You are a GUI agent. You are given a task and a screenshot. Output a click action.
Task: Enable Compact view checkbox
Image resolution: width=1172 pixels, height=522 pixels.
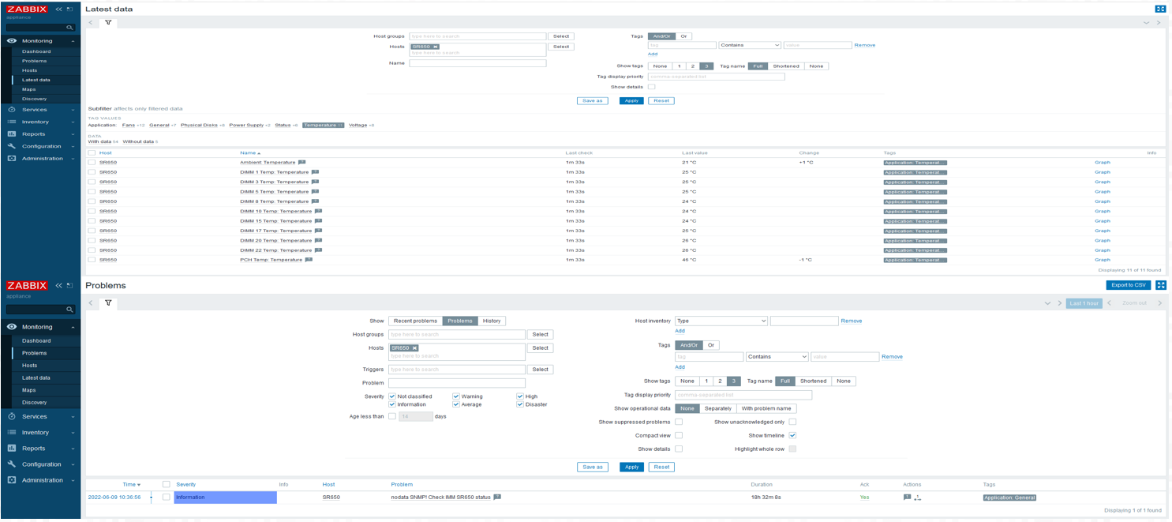(x=679, y=435)
